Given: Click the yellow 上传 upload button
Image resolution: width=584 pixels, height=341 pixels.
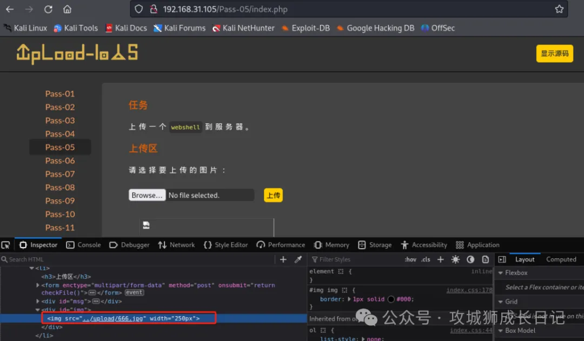Looking at the screenshot, I should [273, 195].
